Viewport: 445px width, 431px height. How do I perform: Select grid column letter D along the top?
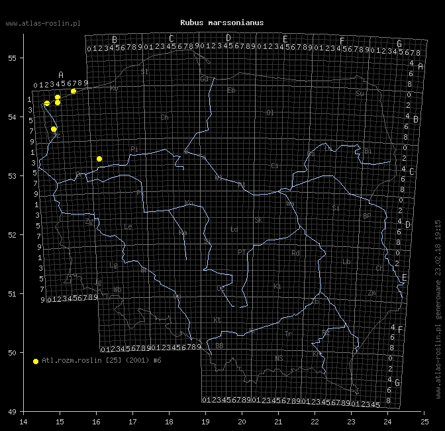(228, 38)
